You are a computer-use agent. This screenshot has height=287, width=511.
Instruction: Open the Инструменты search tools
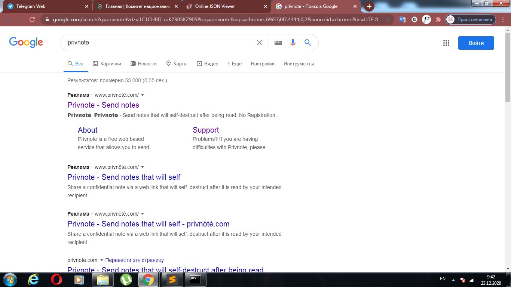[299, 64]
